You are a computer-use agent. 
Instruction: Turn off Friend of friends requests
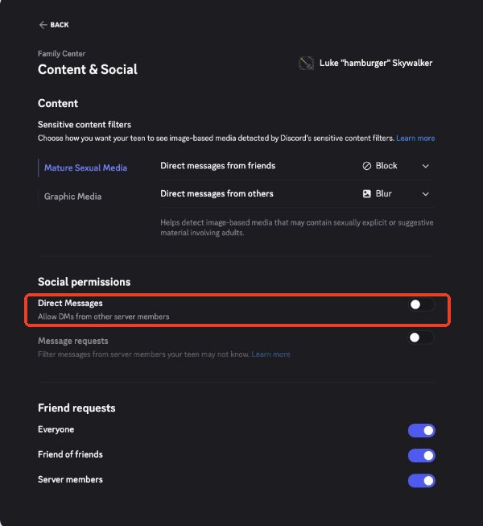pos(422,456)
